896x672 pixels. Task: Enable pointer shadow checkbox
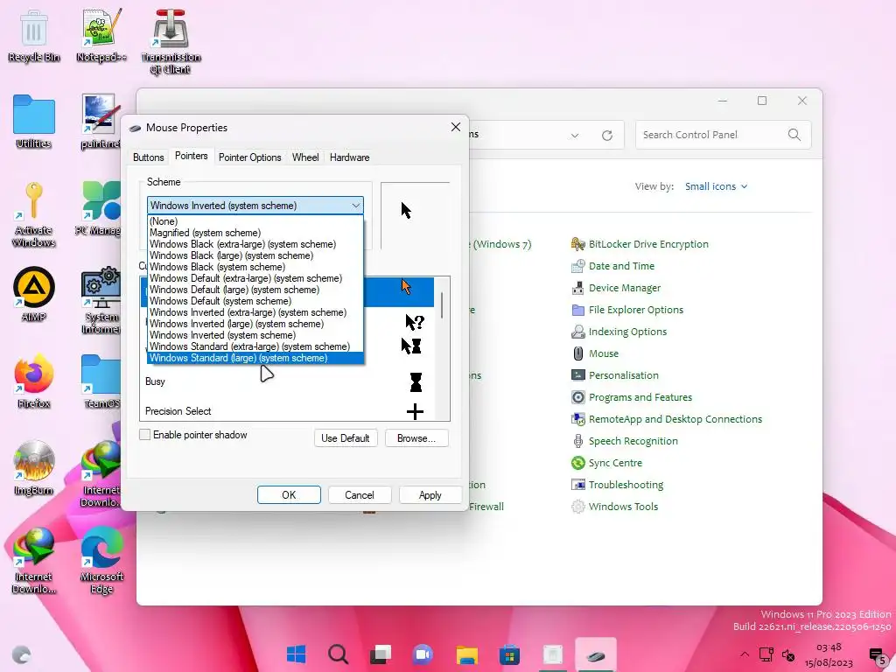tap(145, 435)
